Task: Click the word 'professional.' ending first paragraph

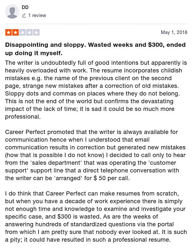Action: point(23,117)
